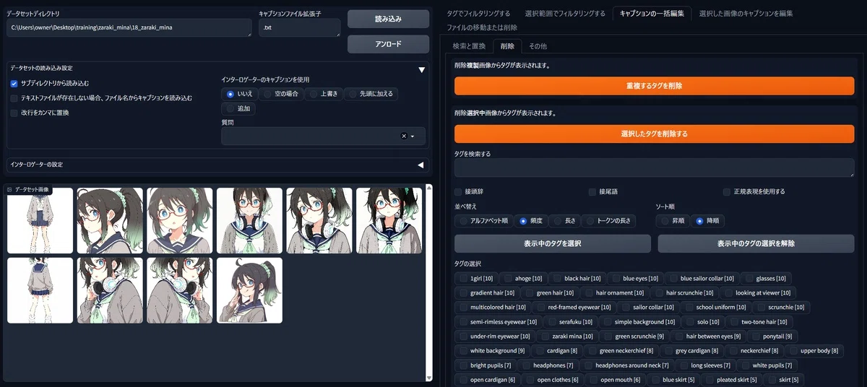This screenshot has width=867, height=387.
Task: Click the caption file extension field
Action: 299,27
